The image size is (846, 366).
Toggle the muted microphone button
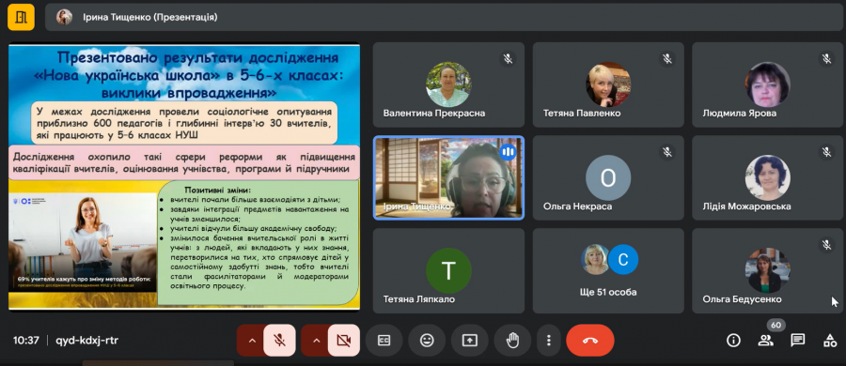(279, 340)
